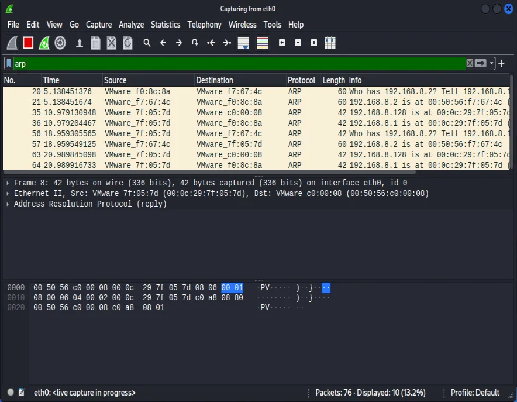Find a packet with magnifier icon
The width and height of the screenshot is (517, 402).
(147, 43)
